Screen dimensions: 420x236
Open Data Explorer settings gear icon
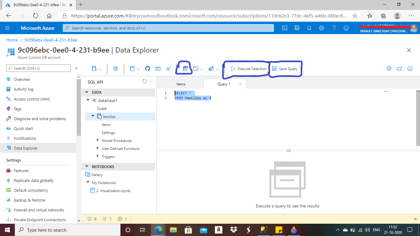point(389,69)
